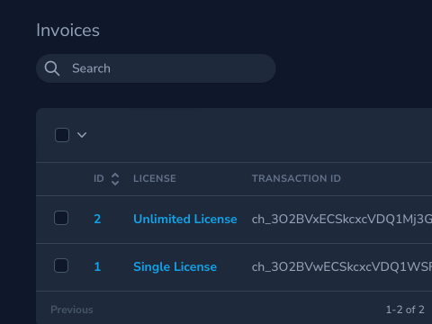Click the TRANSACTION ID column header
432x324 pixels.
click(296, 178)
